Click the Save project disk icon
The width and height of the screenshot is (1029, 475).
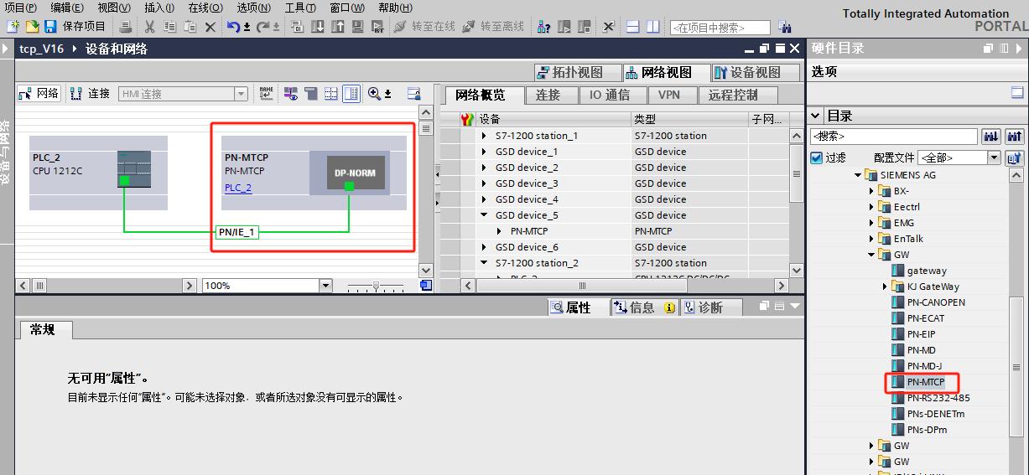point(50,27)
